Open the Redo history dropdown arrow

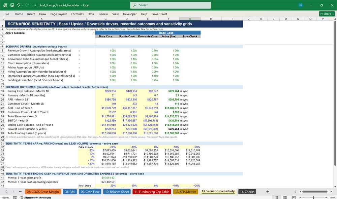[31, 5]
